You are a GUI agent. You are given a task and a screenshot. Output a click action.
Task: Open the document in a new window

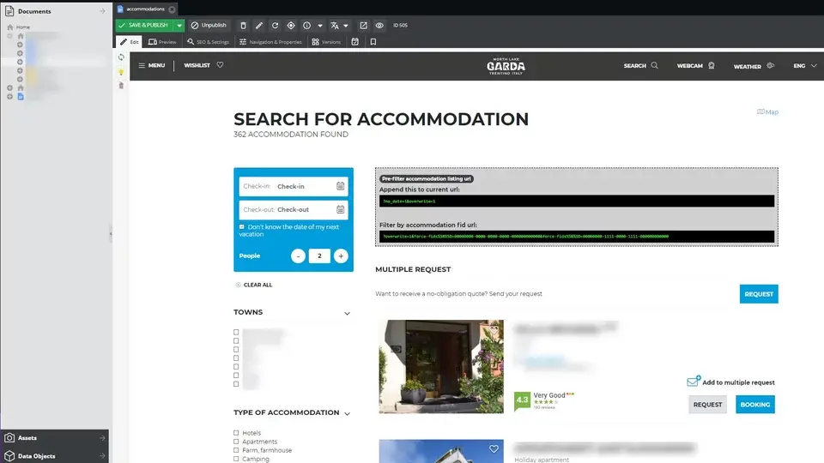coord(363,25)
